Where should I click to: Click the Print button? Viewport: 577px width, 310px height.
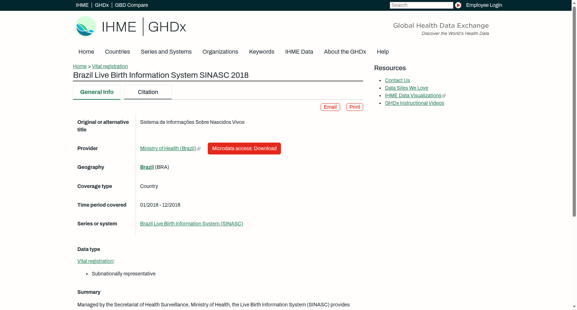click(354, 107)
